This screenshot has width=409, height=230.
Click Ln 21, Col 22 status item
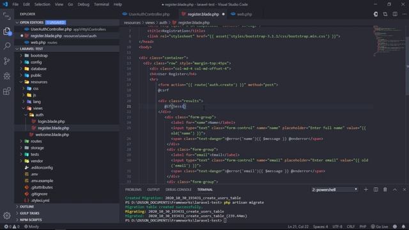click(298, 227)
